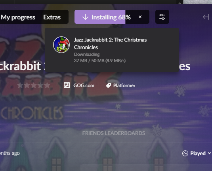Collapse panel with the left arrow-bar icon
Screen dimensions: 212x171
point(206,17)
